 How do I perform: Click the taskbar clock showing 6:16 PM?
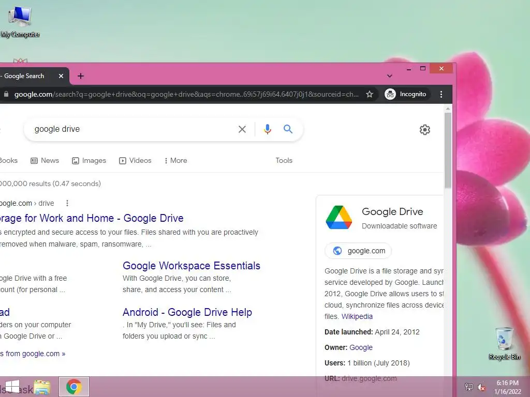click(x=508, y=387)
